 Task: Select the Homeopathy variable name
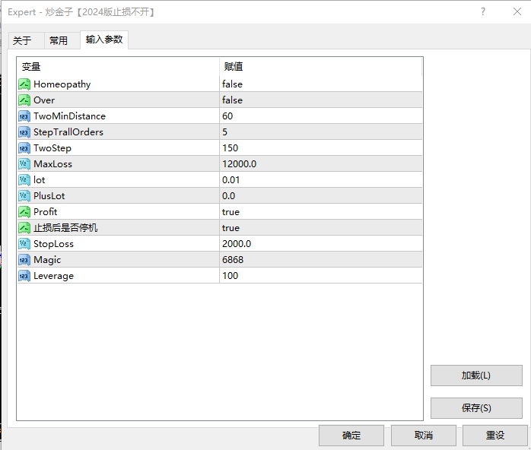click(62, 84)
